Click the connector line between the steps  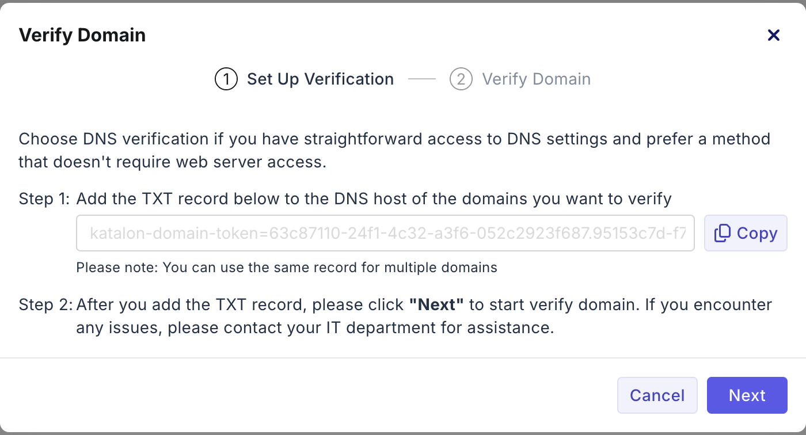coord(422,79)
